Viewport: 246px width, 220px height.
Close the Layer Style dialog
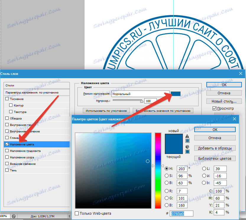pos(241,73)
